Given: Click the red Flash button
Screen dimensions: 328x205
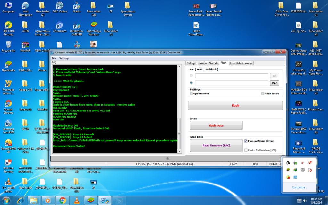Looking at the screenshot, I should [235, 106].
